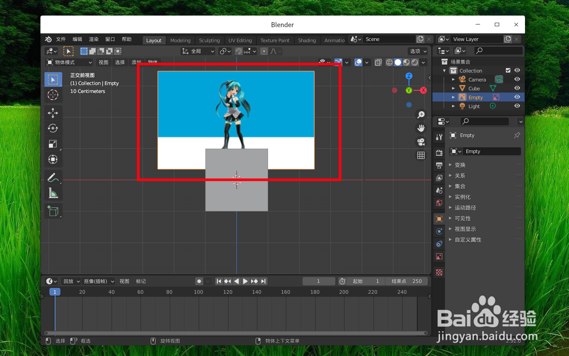Expand the Camera row in outliner
Image resolution: width=569 pixels, height=356 pixels.
(453, 79)
